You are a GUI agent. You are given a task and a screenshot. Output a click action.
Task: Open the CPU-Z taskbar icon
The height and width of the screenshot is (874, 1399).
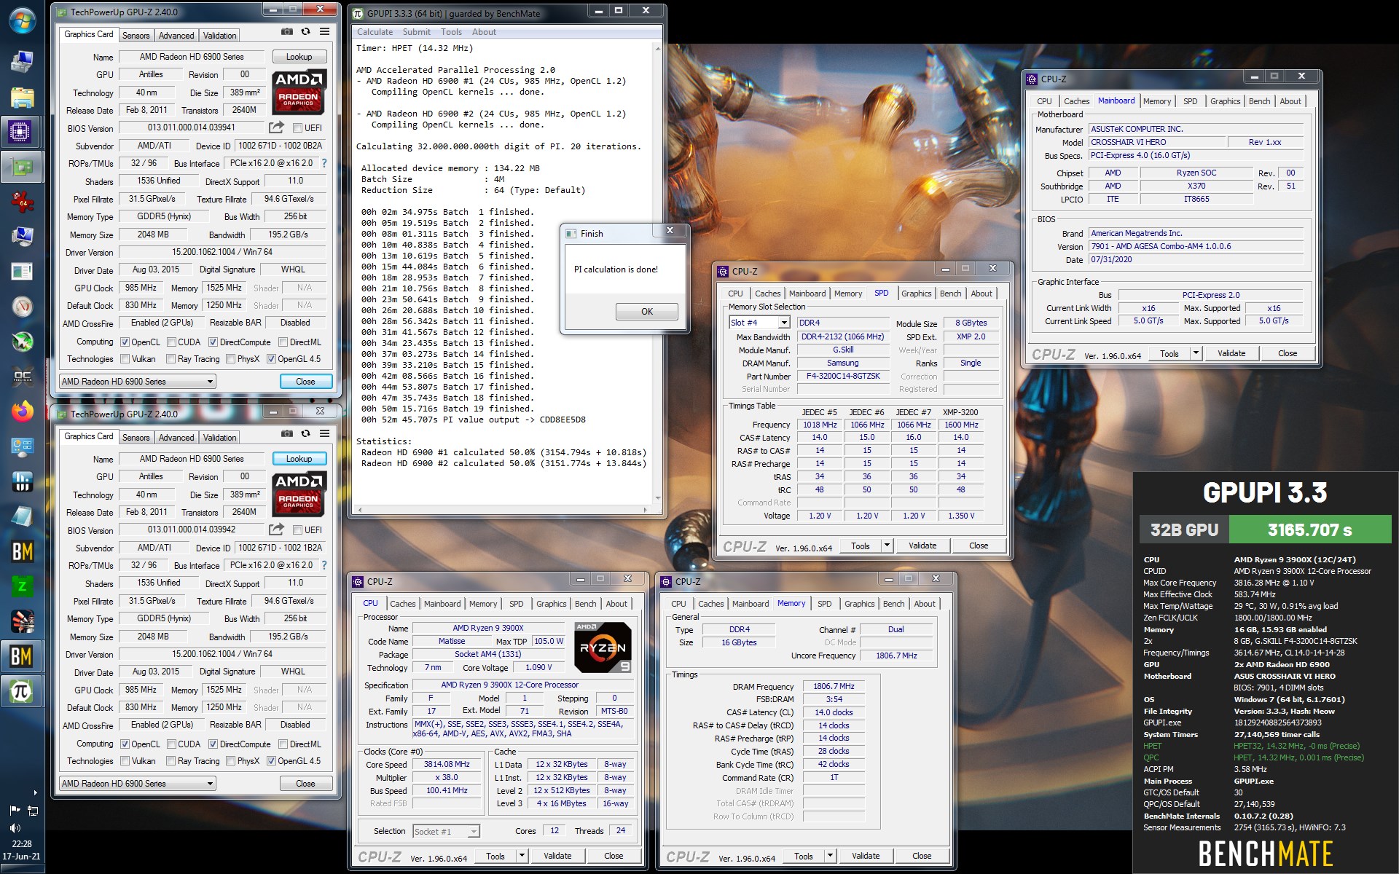click(22, 132)
